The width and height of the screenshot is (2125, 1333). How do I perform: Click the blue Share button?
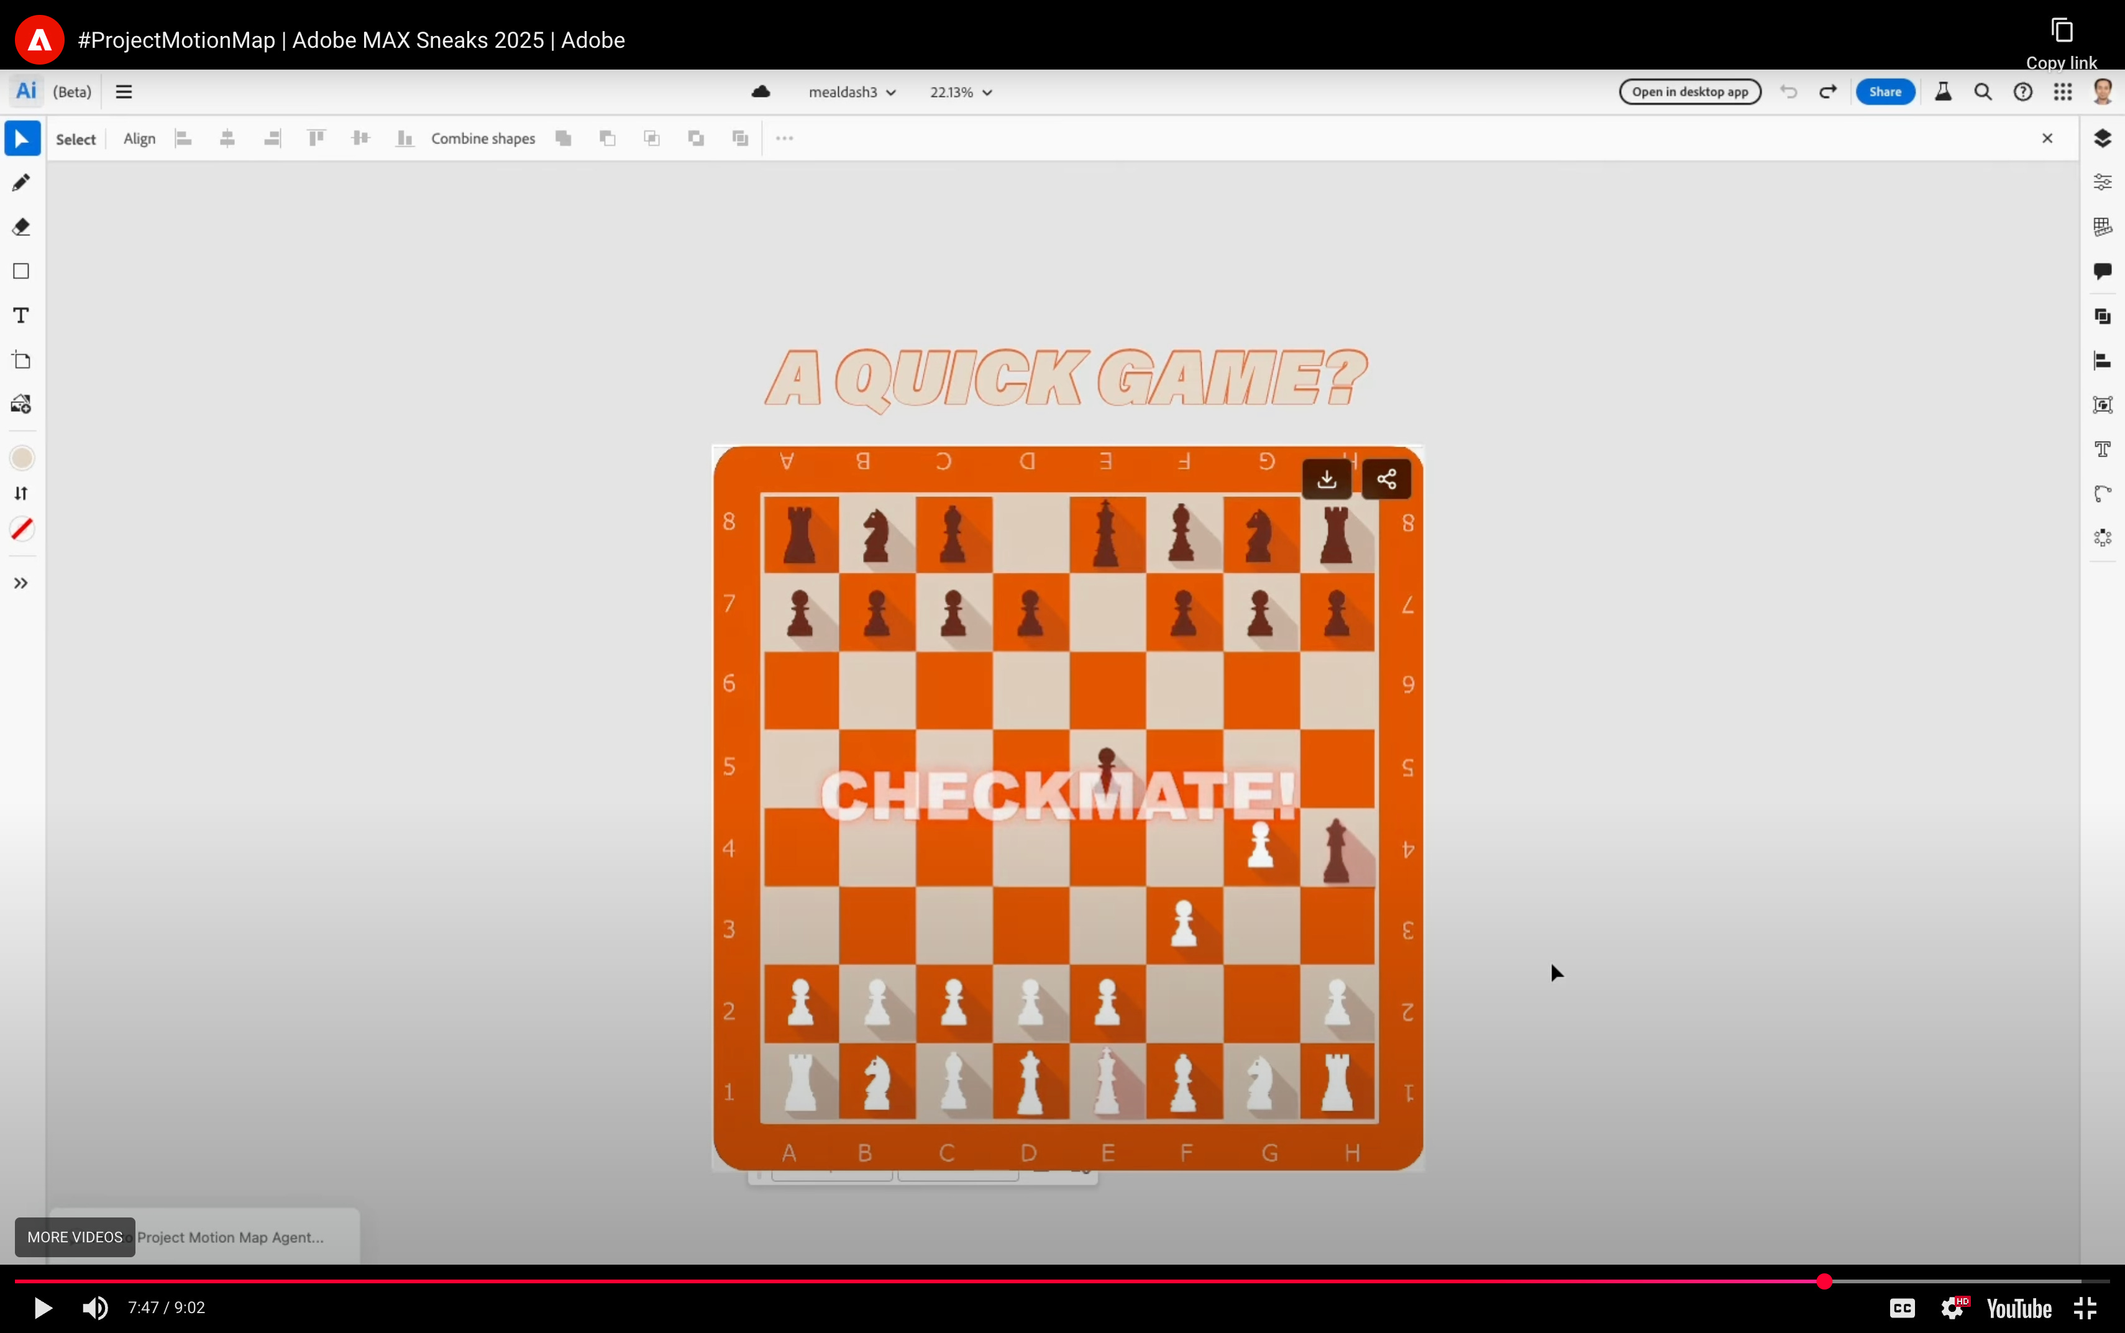coord(1885,92)
